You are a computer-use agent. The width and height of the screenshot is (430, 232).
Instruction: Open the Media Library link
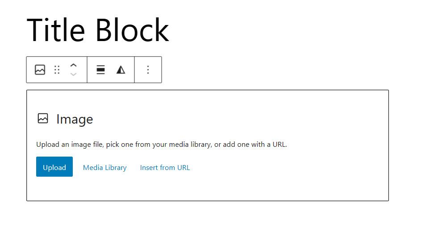point(105,167)
